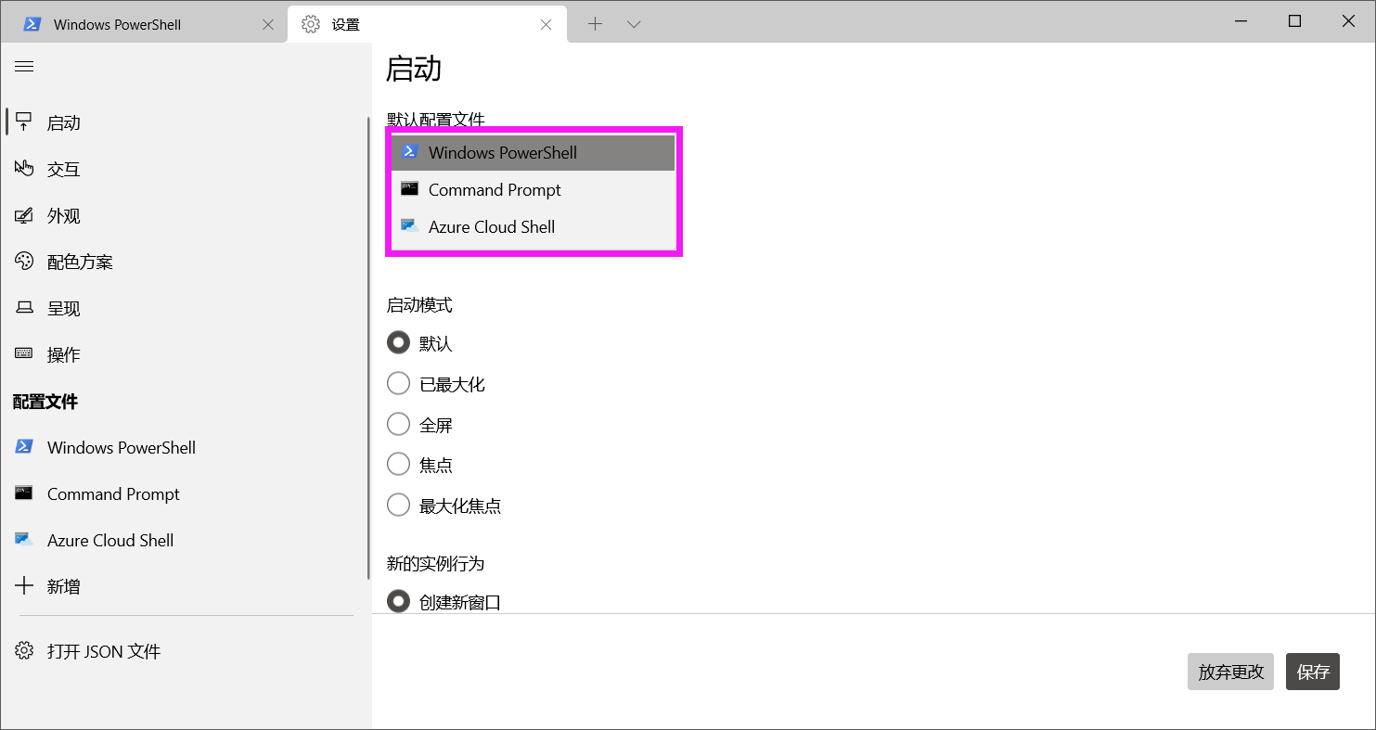This screenshot has height=730, width=1376.
Task: Close the 设置 tab
Action: [547, 25]
